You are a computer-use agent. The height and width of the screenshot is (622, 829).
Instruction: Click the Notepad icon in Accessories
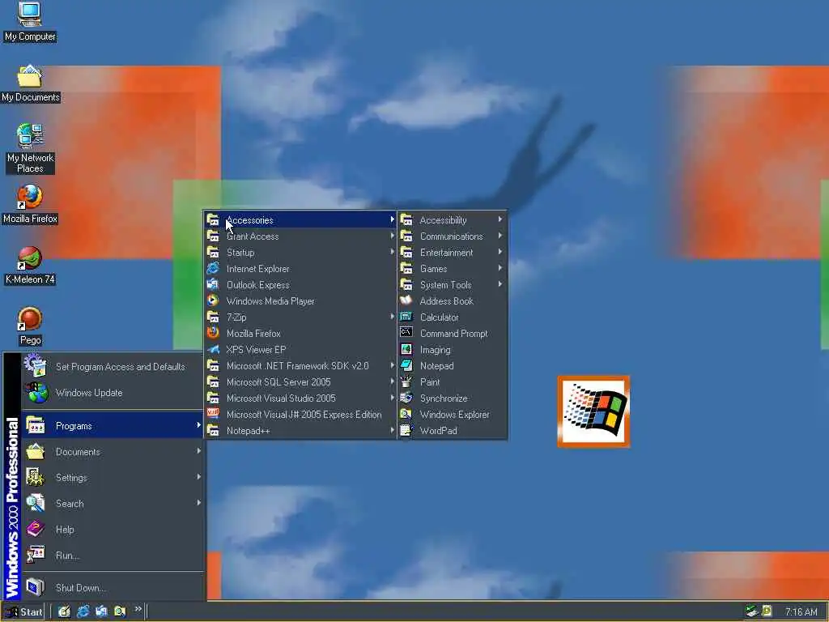[x=406, y=365]
